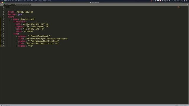Open the Selection menu

pyautogui.click(x=20, y=1)
